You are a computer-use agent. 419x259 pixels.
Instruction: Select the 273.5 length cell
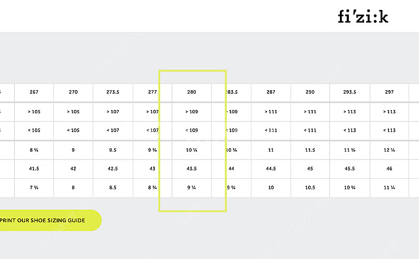[113, 92]
